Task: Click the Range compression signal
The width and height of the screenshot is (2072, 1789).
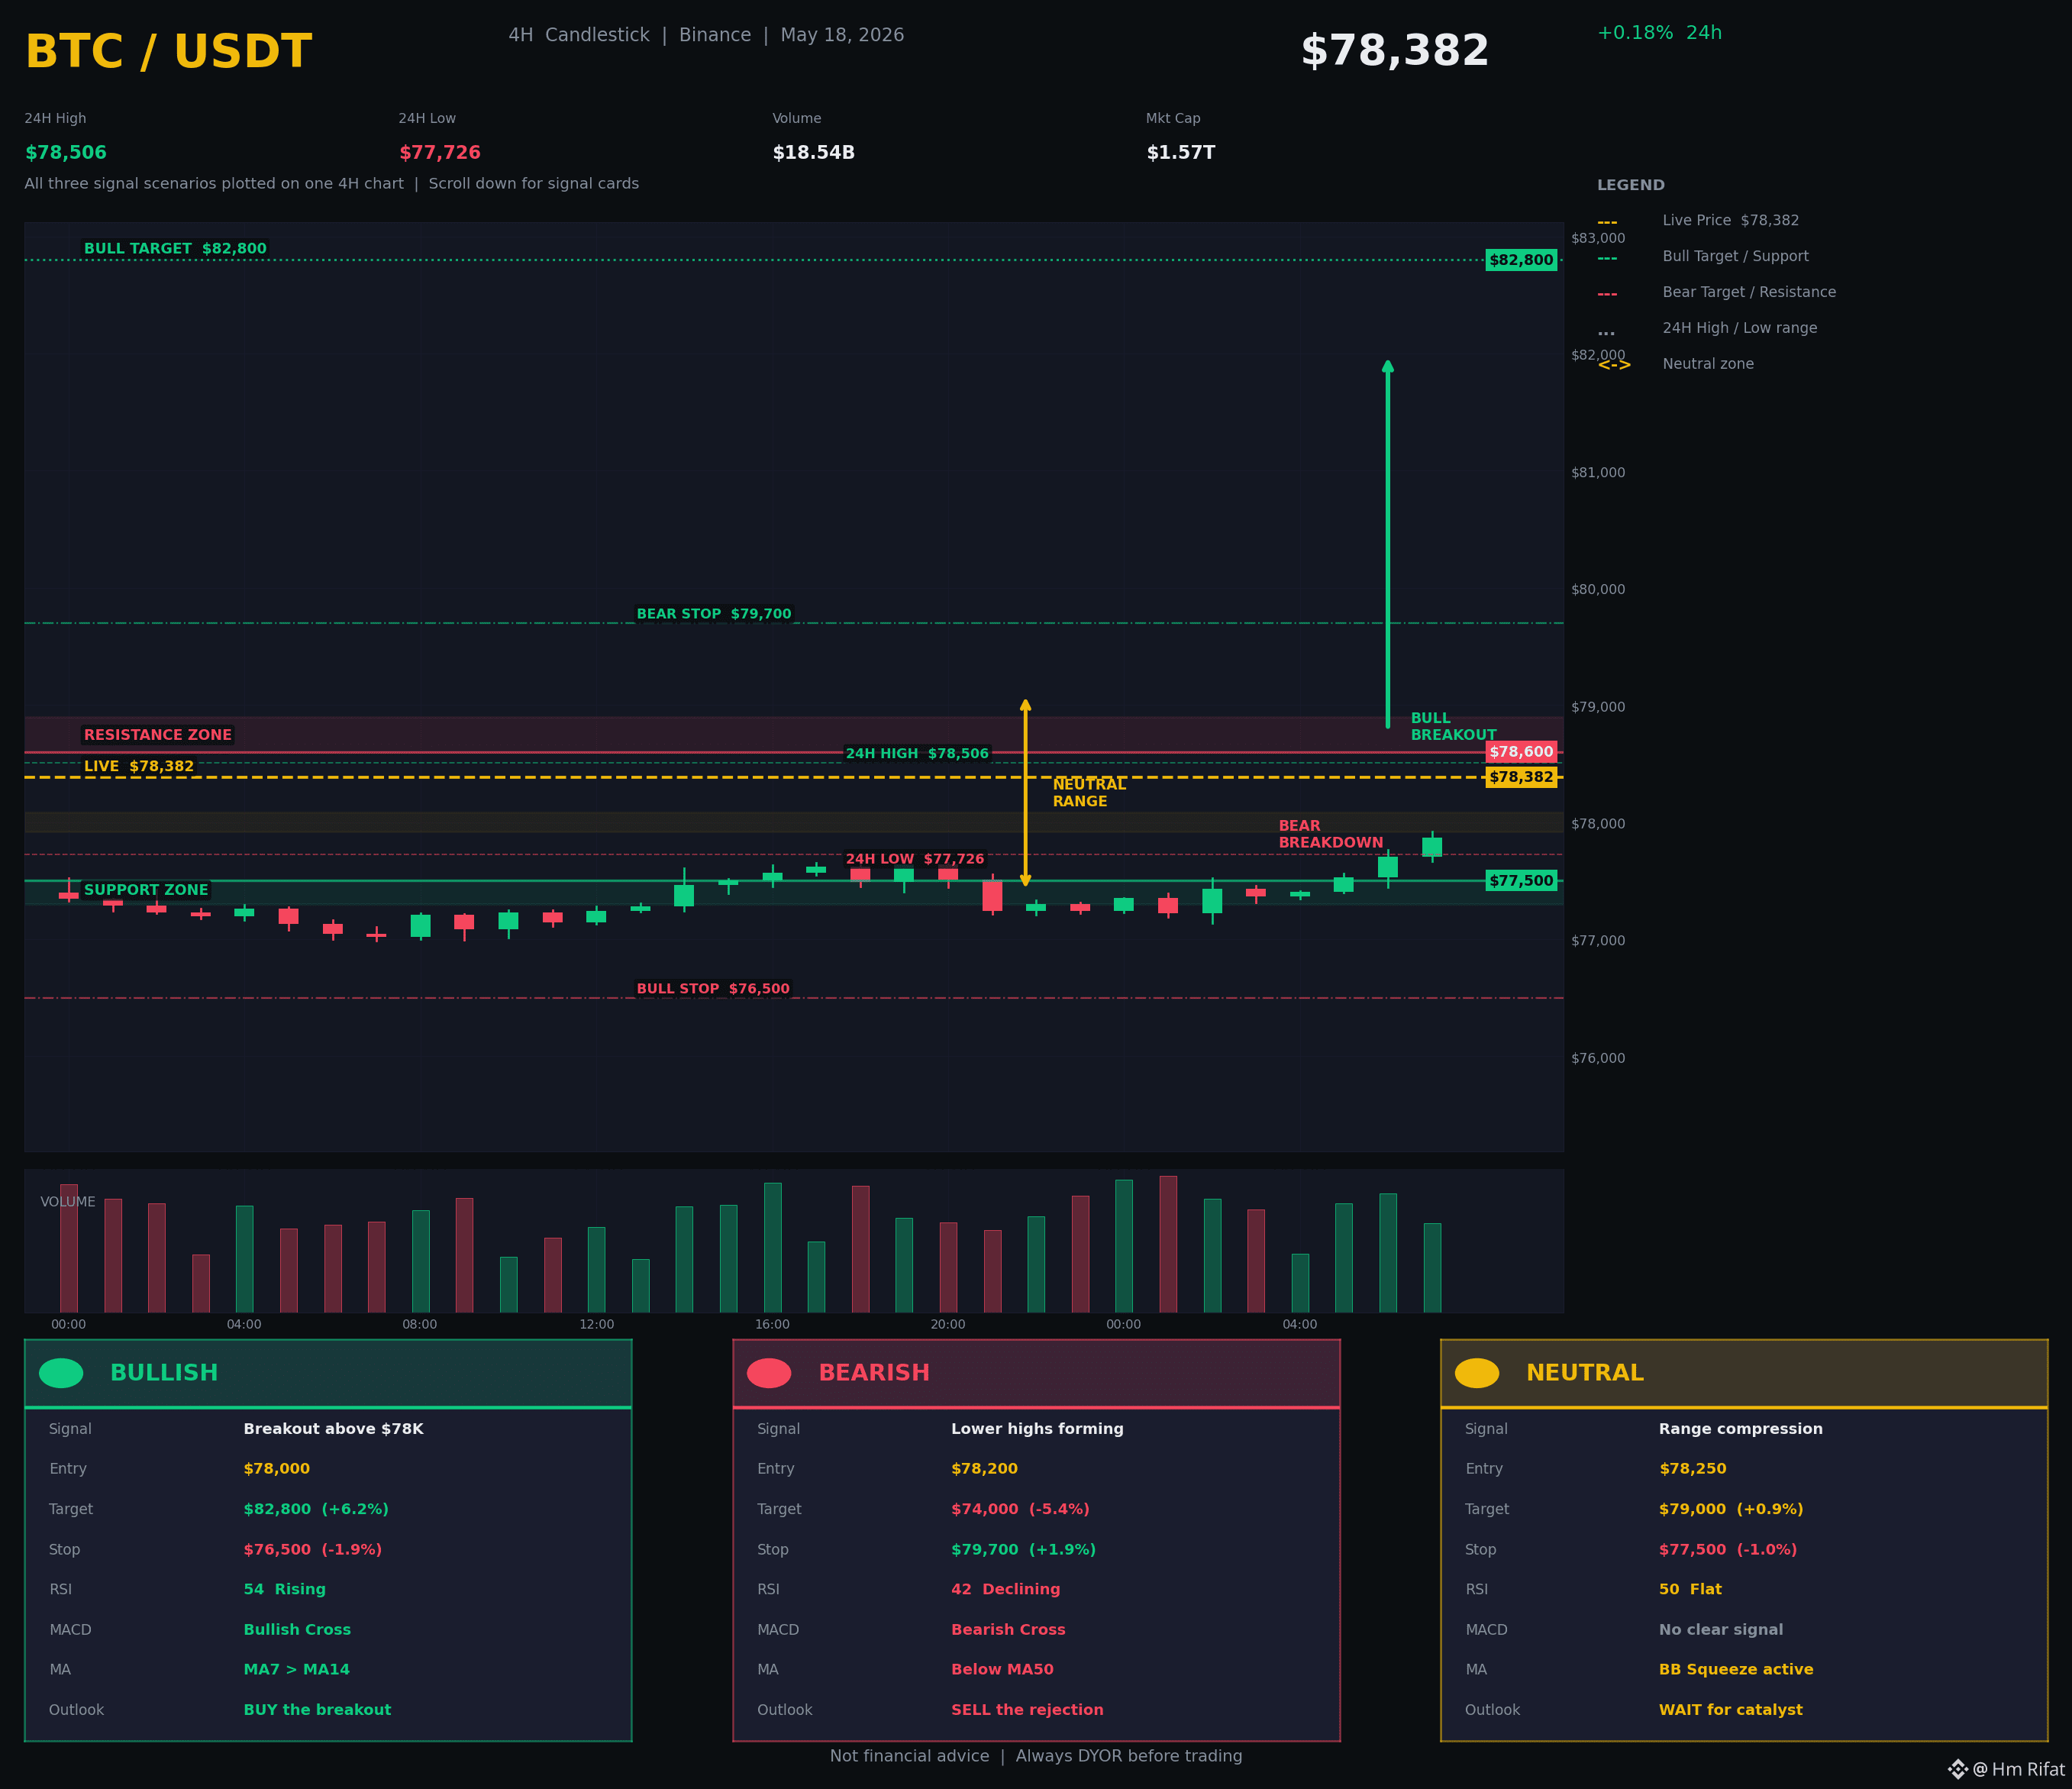Action: (x=1741, y=1429)
